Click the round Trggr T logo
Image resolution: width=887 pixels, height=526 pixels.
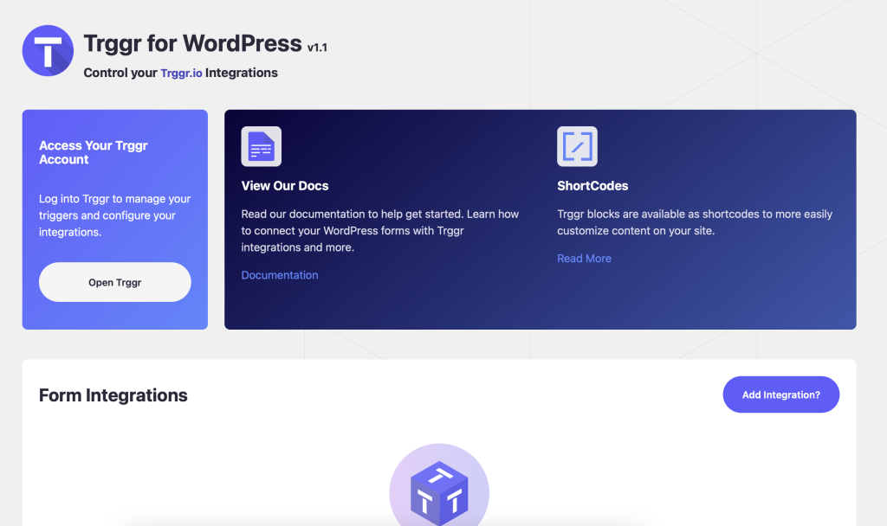click(x=49, y=51)
